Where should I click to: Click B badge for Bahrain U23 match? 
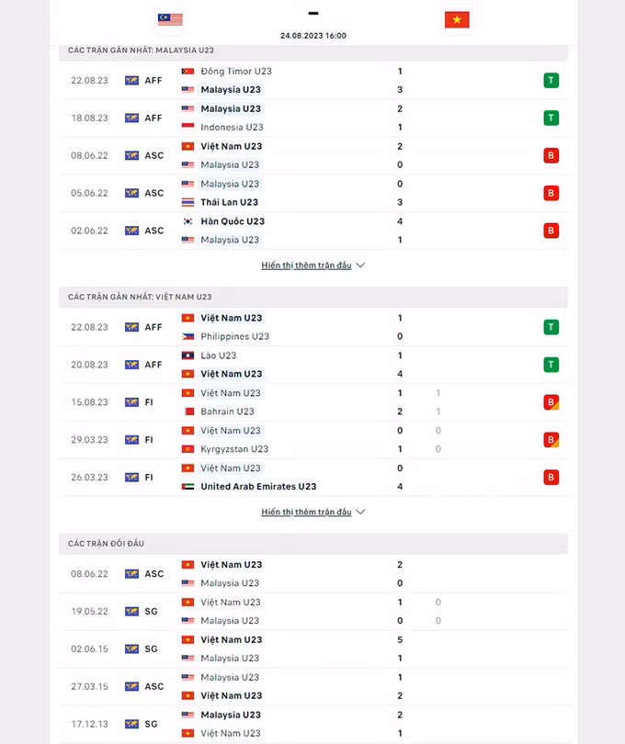(551, 402)
